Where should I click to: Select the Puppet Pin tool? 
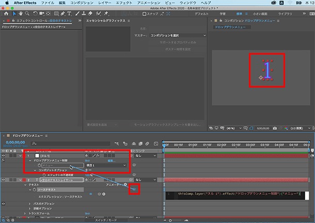pos(106,13)
